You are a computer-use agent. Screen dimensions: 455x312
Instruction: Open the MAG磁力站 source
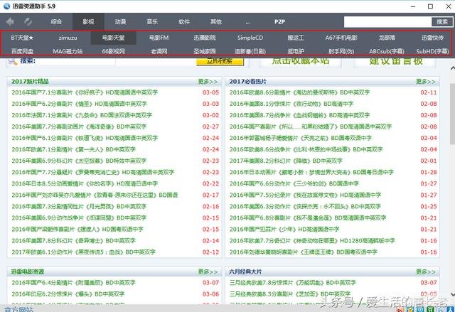pyautogui.click(x=68, y=51)
